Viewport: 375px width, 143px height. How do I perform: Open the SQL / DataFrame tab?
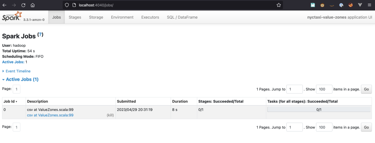click(182, 17)
